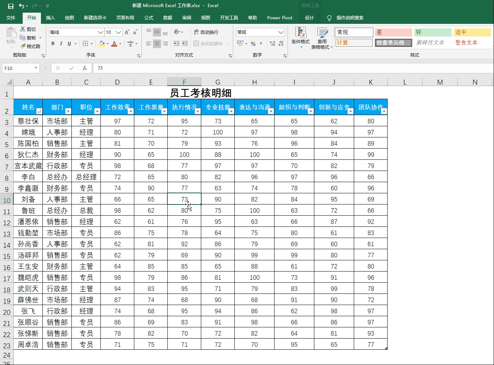
Task: Open filter dropdown for 团队协作 column
Action: (384, 111)
